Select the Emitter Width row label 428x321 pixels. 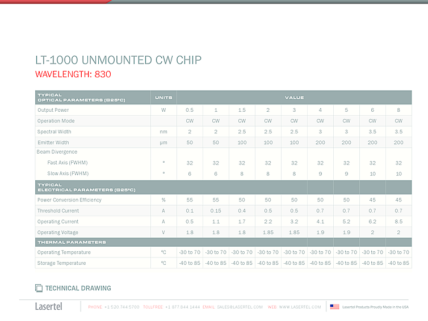53,142
